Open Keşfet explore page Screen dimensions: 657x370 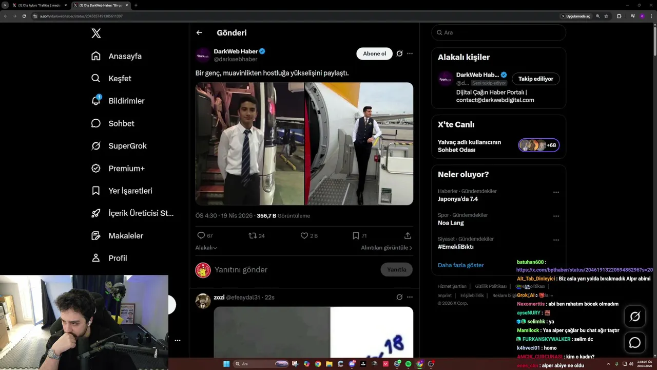[x=111, y=79]
